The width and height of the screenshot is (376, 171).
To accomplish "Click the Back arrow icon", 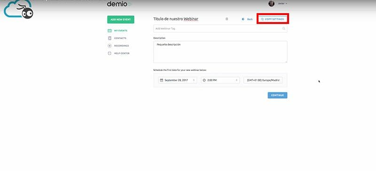I will [243, 19].
